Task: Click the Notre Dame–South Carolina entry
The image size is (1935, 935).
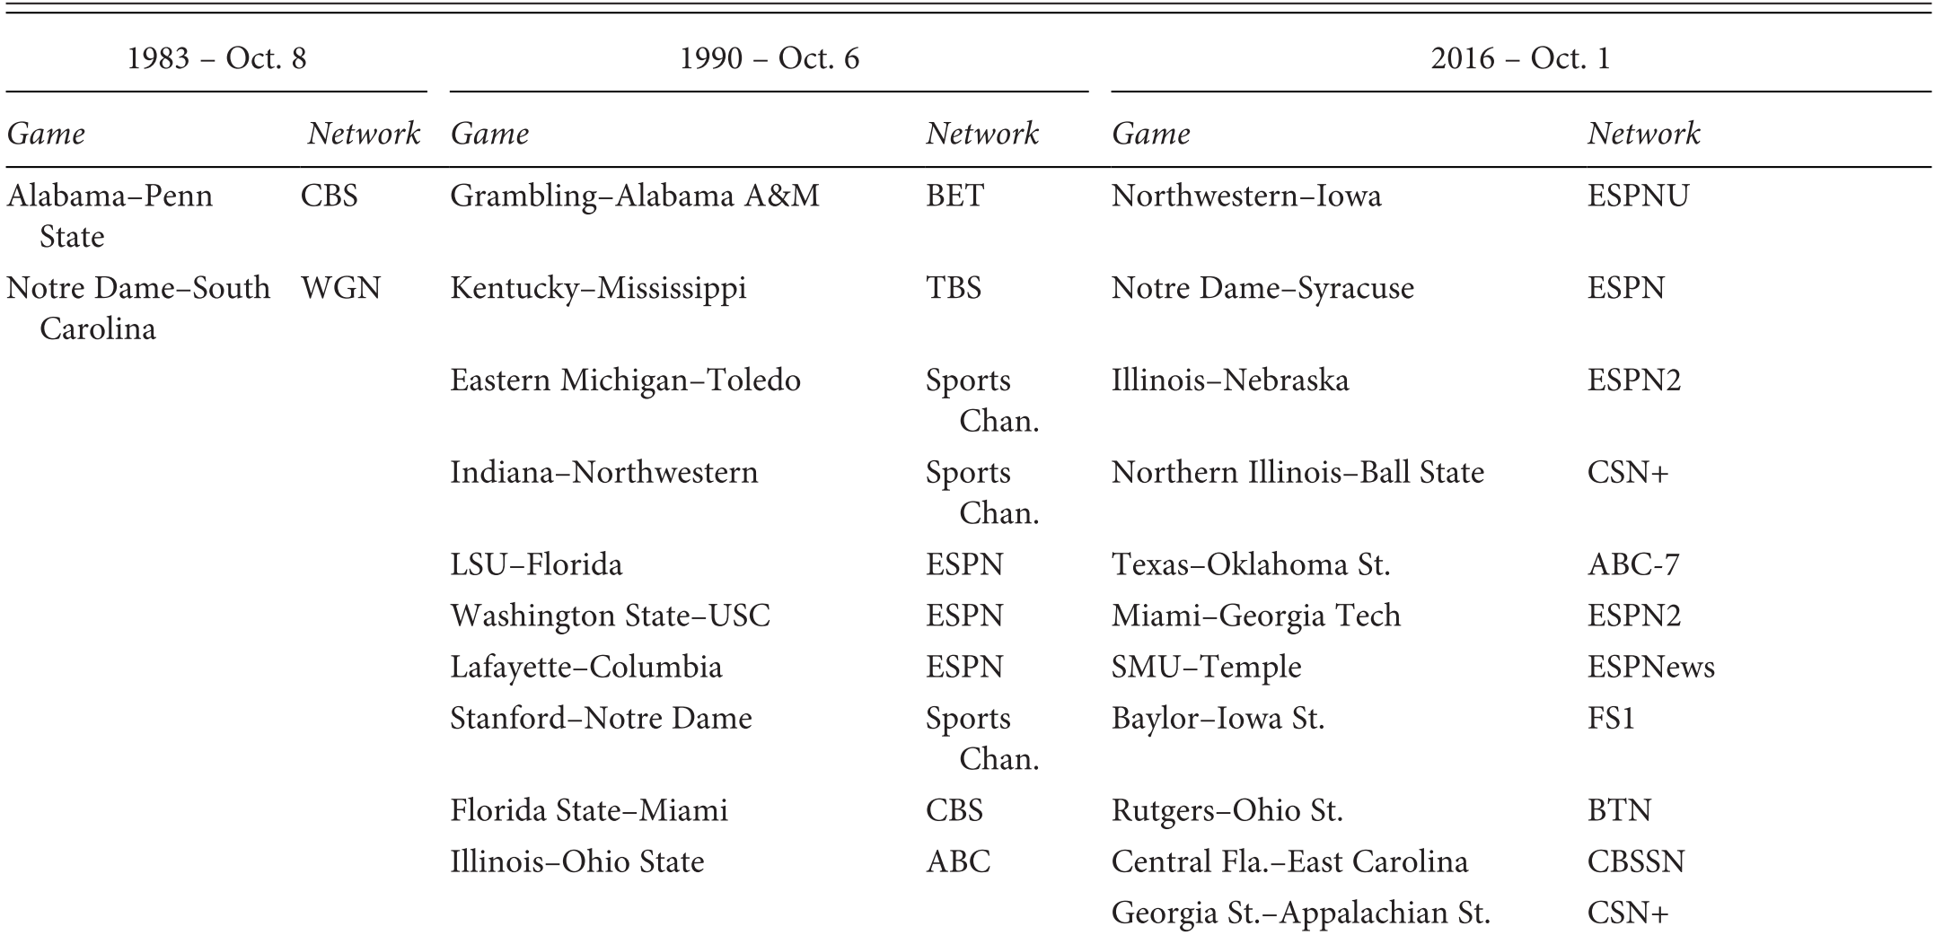Action: [138, 308]
